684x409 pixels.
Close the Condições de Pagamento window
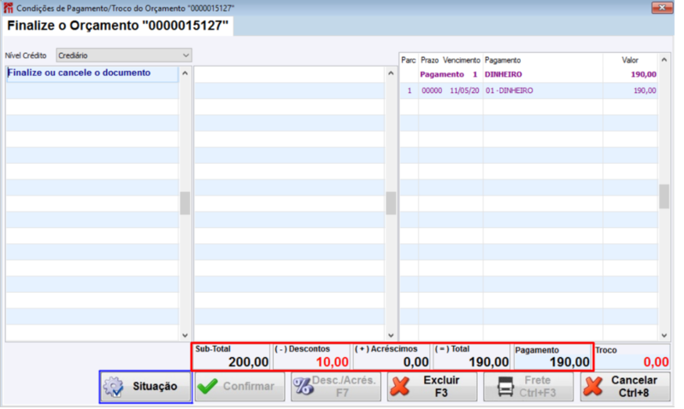tap(662, 8)
